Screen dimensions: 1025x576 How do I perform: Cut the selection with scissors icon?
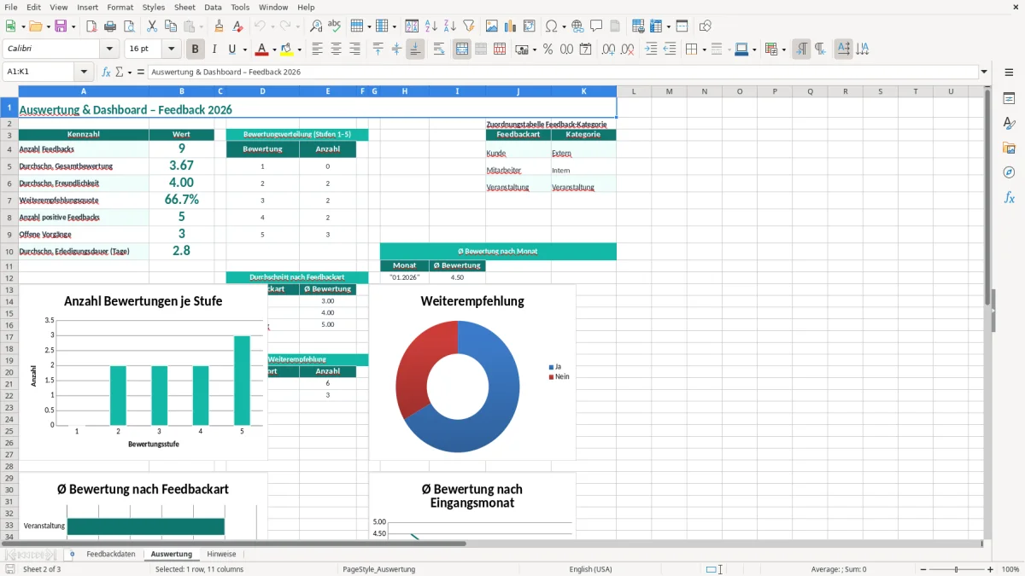152,26
